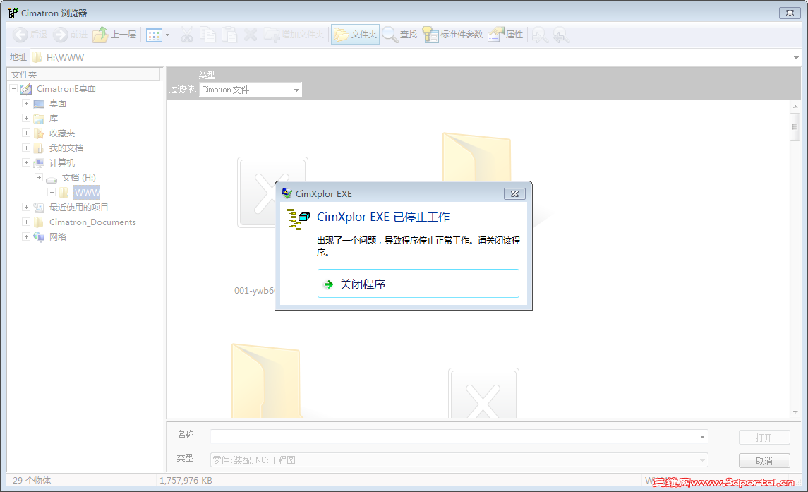Toggle the 文件夹 folder pane button

click(355, 35)
